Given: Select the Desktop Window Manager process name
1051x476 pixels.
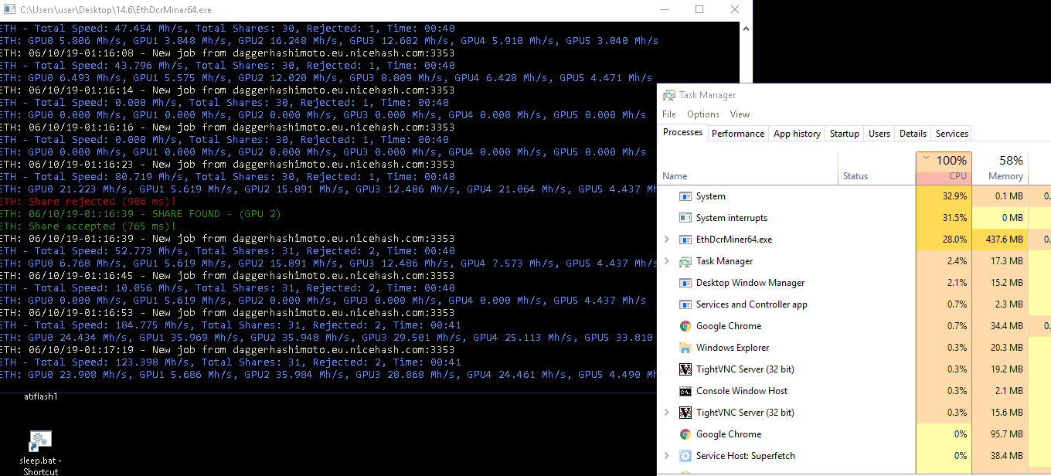Looking at the screenshot, I should pos(750,283).
